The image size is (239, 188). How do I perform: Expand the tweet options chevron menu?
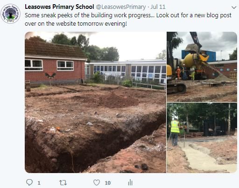point(234,7)
